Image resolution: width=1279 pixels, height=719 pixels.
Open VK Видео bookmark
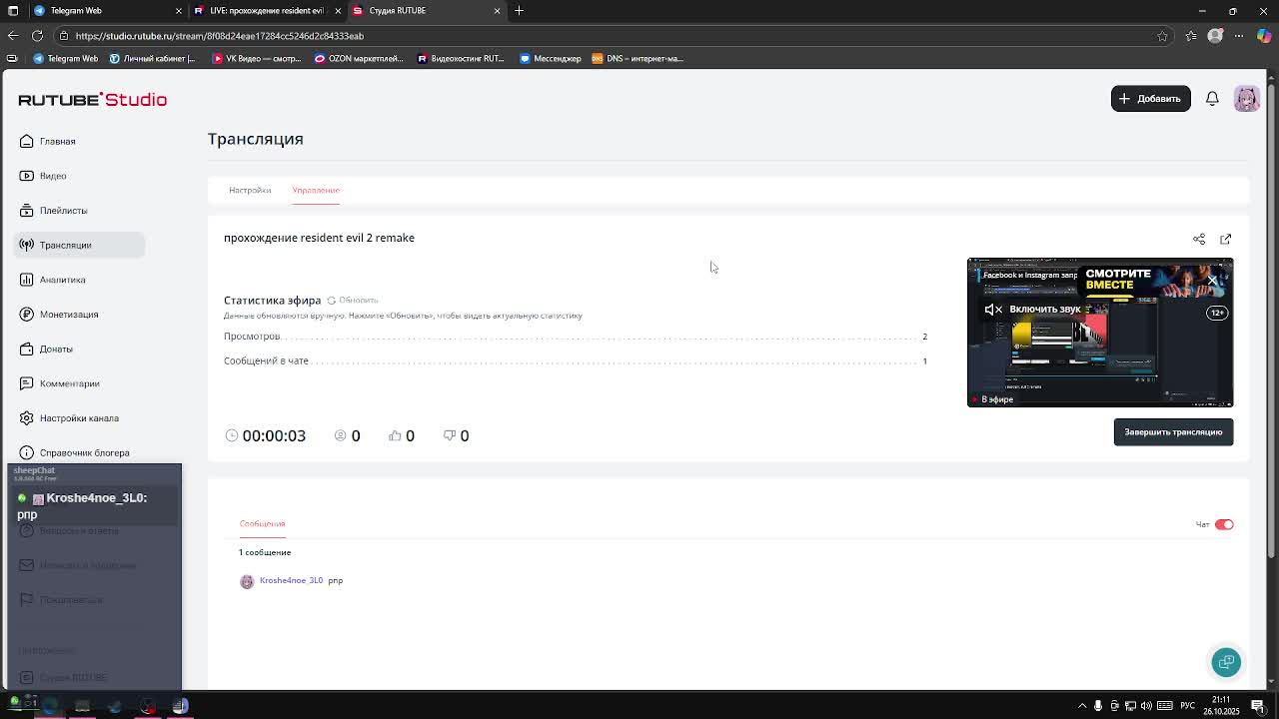point(256,58)
